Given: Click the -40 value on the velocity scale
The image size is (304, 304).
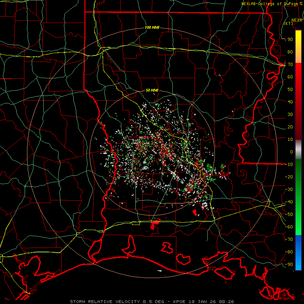Looking at the screenshot, I should tap(289, 202).
